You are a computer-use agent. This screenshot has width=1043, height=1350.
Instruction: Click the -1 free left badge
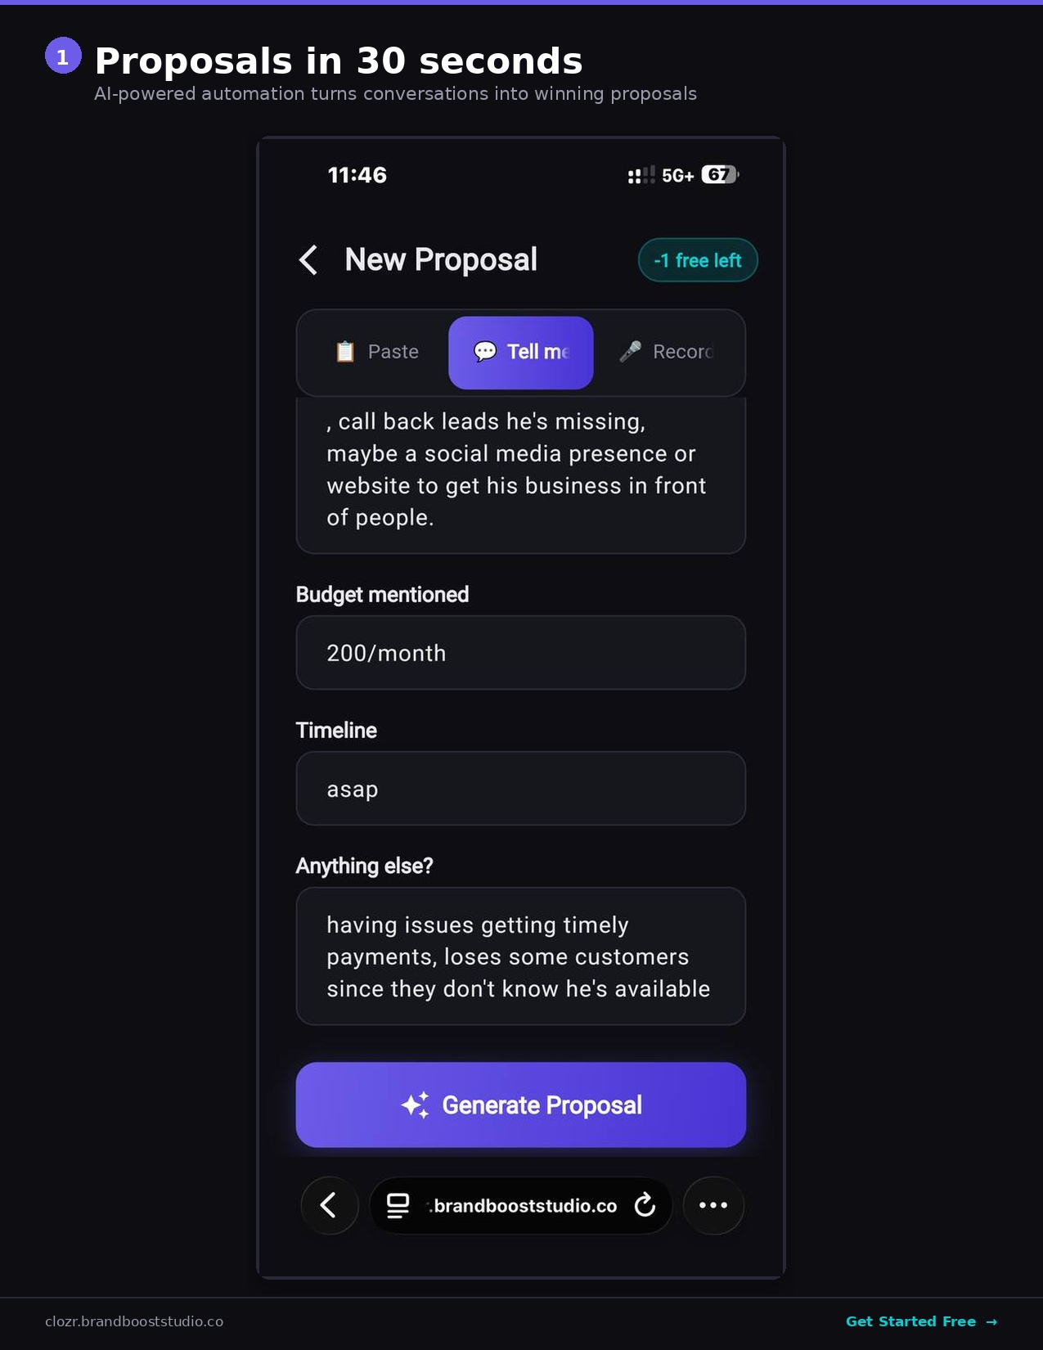[x=698, y=260]
